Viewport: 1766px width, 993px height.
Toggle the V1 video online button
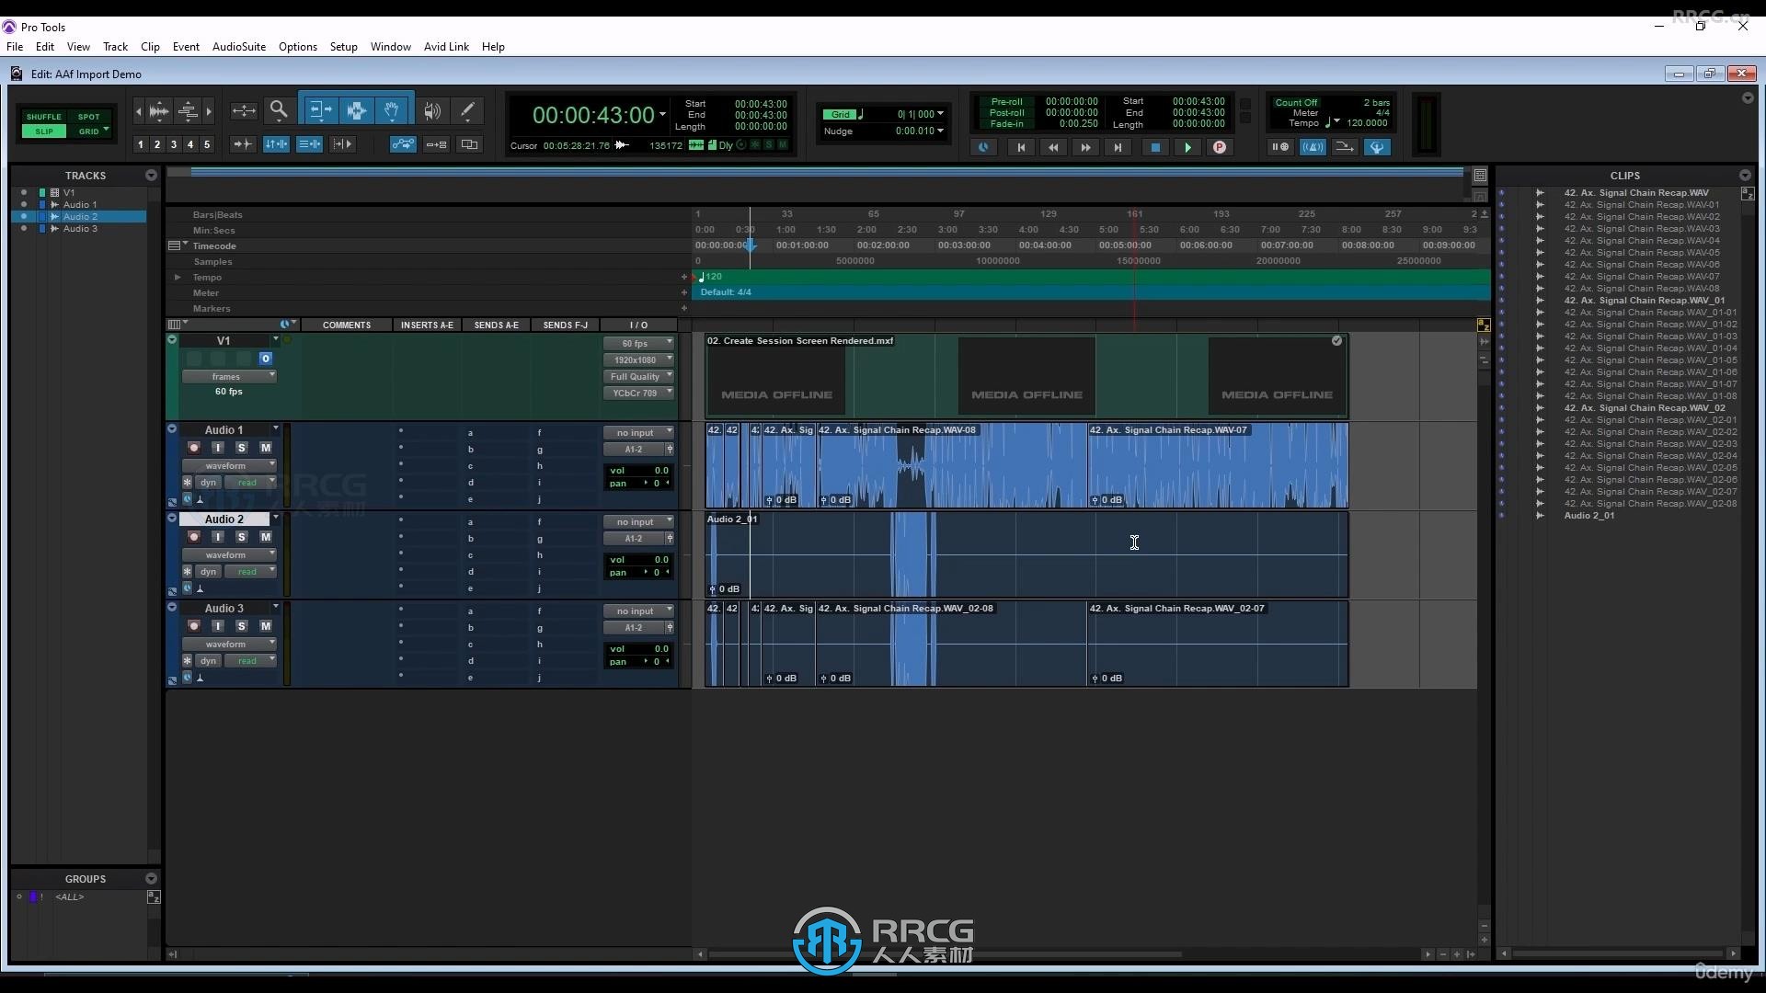(x=265, y=359)
